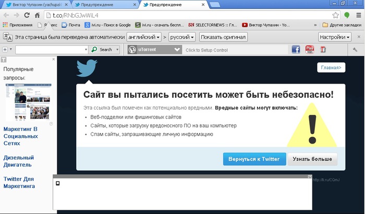Click the toolbar search input field
365x214 pixels.
pyautogui.click(x=50, y=50)
